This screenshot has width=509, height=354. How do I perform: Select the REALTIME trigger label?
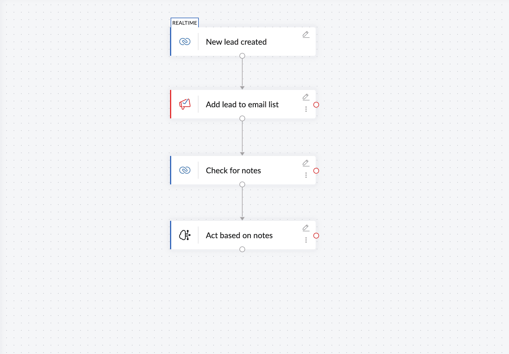click(185, 23)
